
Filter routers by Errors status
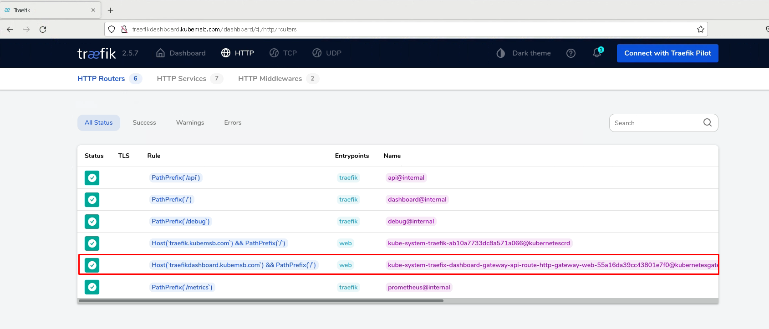point(233,123)
